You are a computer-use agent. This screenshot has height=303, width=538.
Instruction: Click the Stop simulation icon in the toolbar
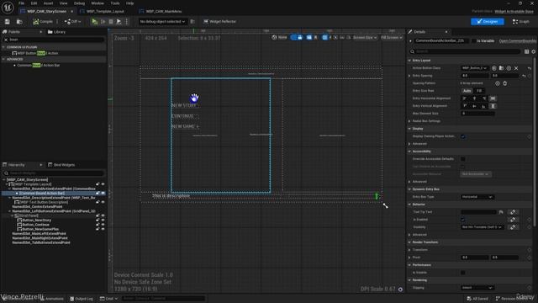(x=111, y=22)
